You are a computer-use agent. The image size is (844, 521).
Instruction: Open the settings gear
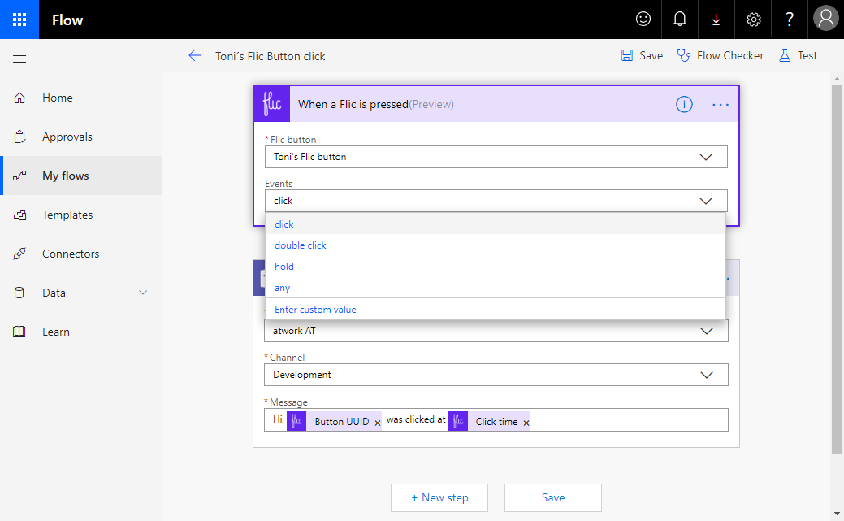tap(753, 20)
